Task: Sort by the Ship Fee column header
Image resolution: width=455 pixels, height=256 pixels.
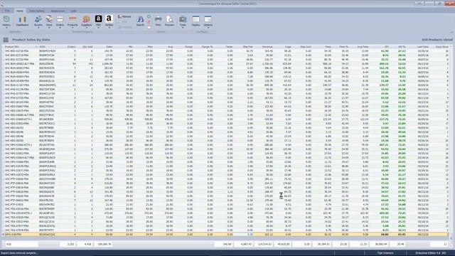Action: 245,47
